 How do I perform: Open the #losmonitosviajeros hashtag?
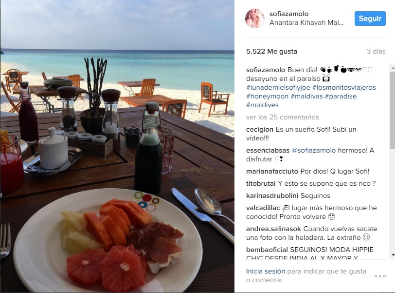pyautogui.click(x=344, y=88)
